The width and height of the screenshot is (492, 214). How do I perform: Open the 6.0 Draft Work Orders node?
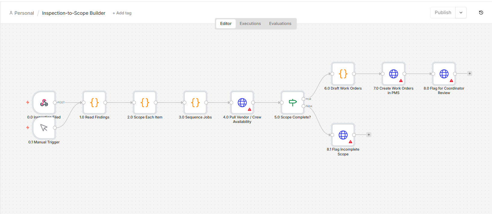(343, 74)
